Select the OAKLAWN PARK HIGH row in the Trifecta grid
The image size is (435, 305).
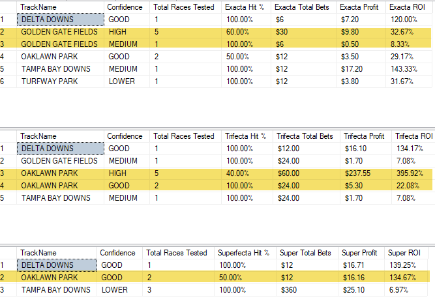pos(217,173)
